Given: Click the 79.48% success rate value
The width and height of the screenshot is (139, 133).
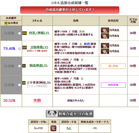Looking at the screenshot, I should coord(9,48).
